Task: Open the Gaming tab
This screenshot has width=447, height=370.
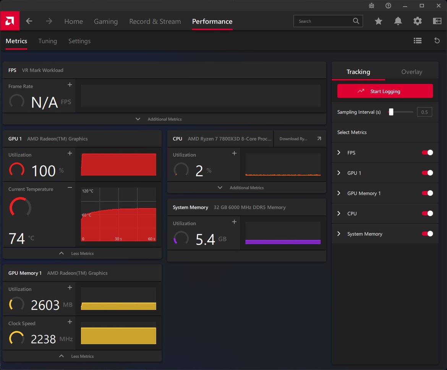Action: click(106, 21)
